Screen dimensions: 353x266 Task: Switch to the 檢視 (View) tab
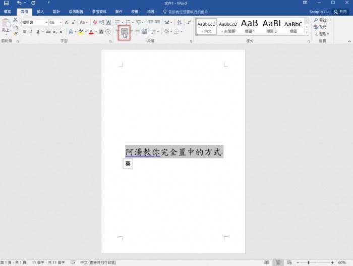pos(151,12)
